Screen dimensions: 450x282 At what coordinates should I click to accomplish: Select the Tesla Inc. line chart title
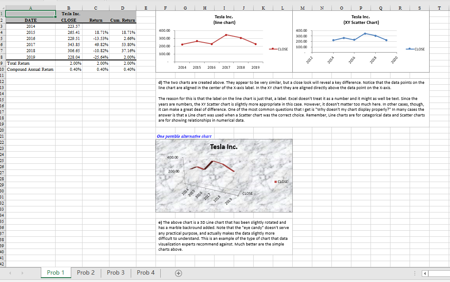tap(224, 20)
